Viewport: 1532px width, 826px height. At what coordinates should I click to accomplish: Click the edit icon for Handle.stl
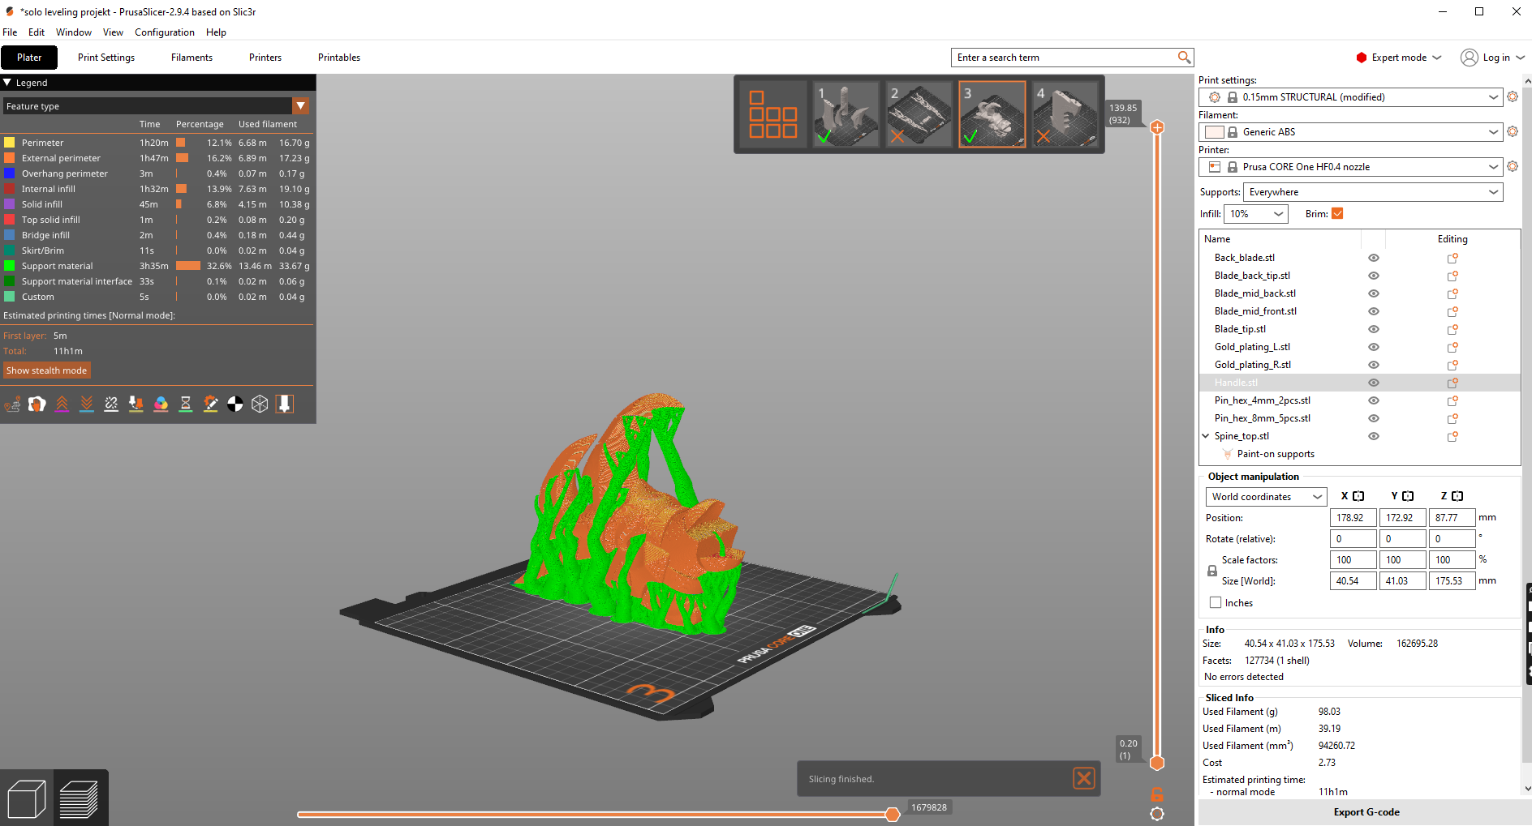[x=1452, y=383]
